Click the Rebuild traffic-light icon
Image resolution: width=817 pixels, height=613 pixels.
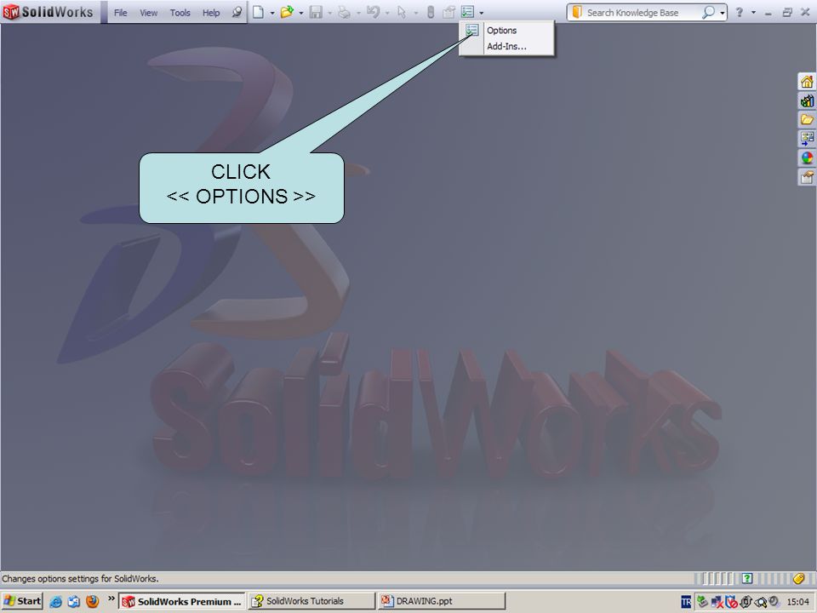pyautogui.click(x=431, y=12)
